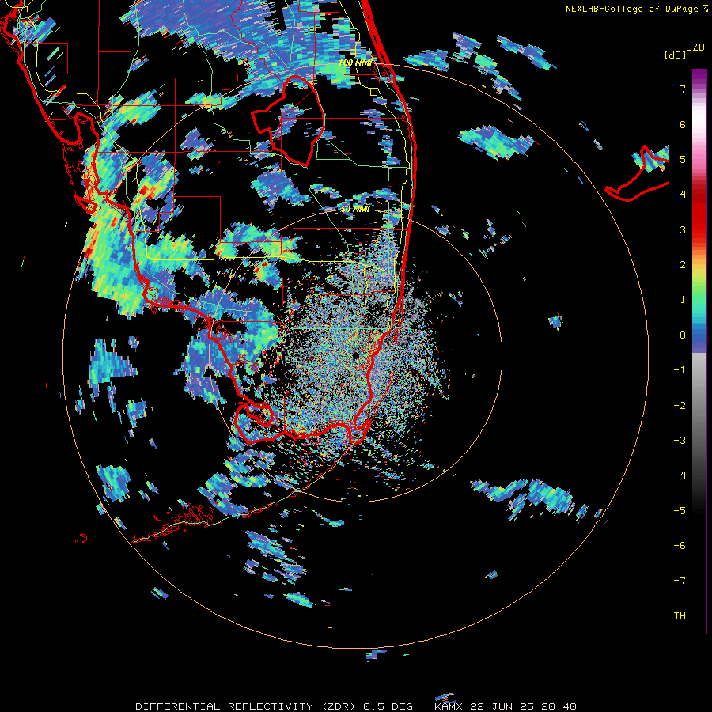Click the 7 dB value on the scale
Screen dimensions: 712x712
click(683, 89)
